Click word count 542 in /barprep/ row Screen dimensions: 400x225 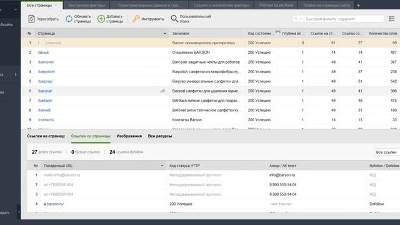394,81
